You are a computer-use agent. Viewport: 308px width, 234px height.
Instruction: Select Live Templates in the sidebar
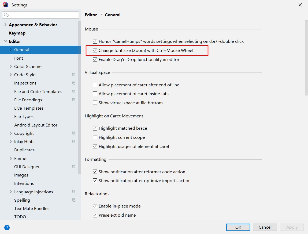point(29,108)
